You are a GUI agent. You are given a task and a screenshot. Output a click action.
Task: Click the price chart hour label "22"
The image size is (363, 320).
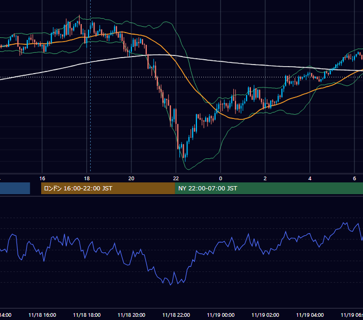(176, 179)
